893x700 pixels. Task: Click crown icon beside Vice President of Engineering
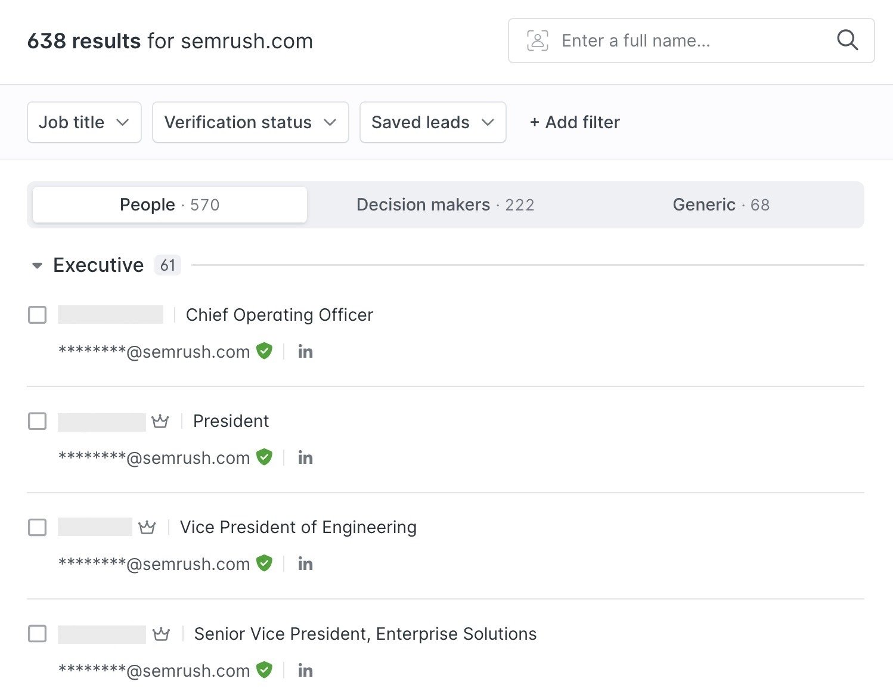[147, 528]
